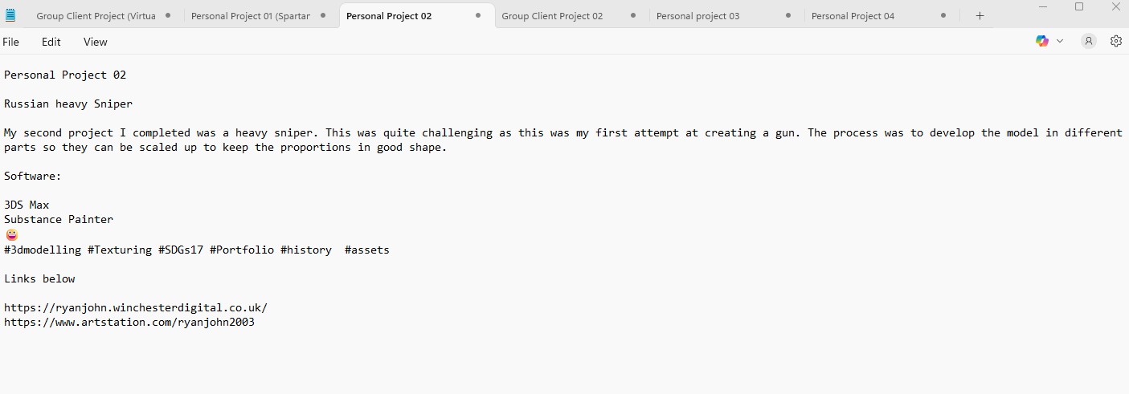Click the Notepad app icon
Viewport: 1129px width, 394px height.
pyautogui.click(x=10, y=15)
